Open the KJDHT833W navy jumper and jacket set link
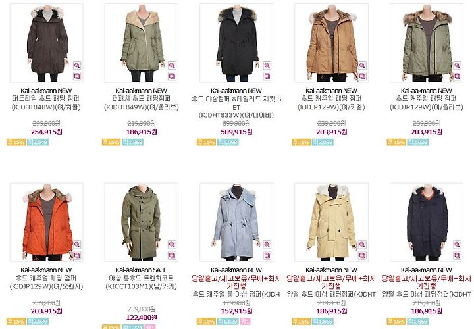 click(x=236, y=107)
